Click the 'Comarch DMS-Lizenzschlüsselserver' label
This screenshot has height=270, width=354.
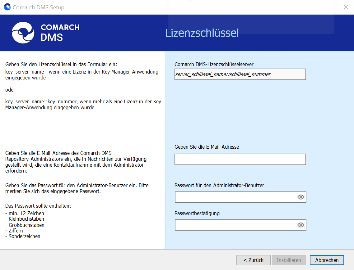tap(214, 65)
